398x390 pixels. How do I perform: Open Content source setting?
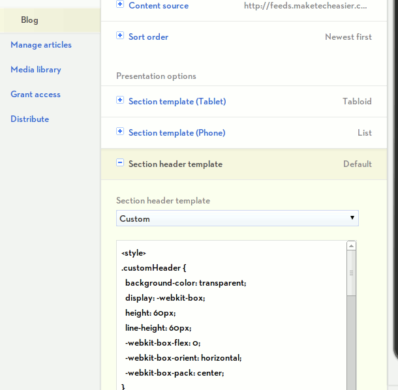point(158,5)
